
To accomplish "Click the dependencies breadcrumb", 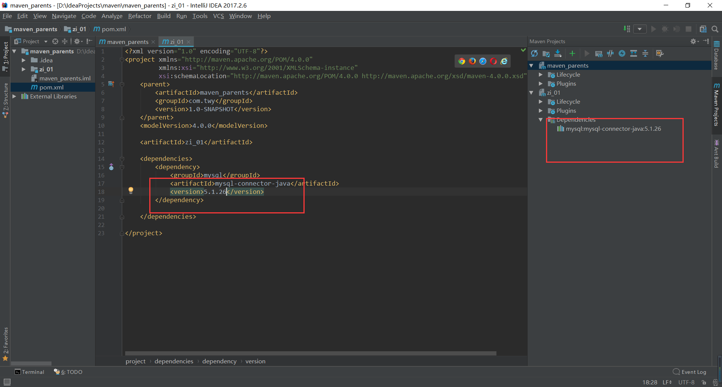I will 174,361.
